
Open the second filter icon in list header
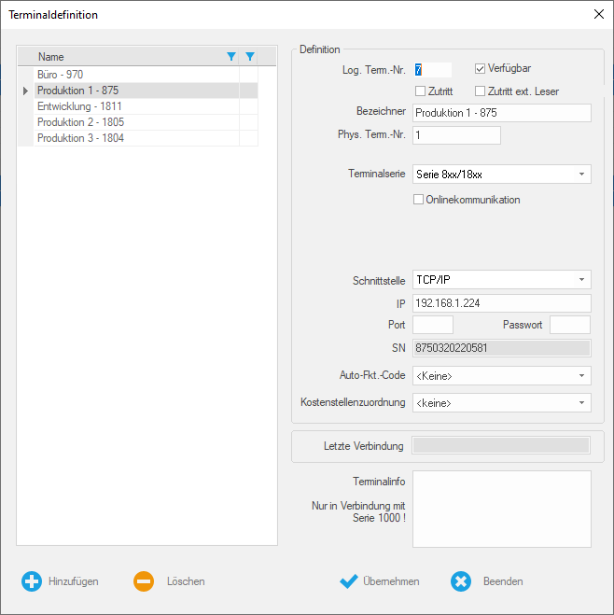click(249, 57)
